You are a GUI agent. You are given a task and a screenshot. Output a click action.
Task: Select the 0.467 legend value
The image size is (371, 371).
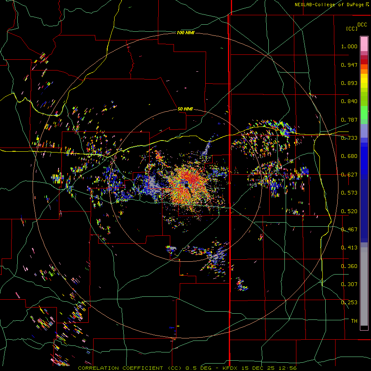coord(349,230)
